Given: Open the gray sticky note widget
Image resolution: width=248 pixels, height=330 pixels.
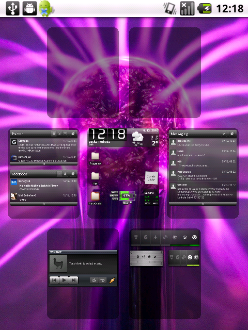Looking at the screenshot, I should (x=151, y=178).
